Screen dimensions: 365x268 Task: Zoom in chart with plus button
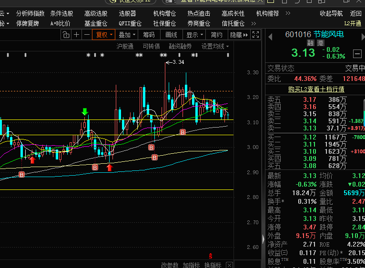(76, 35)
